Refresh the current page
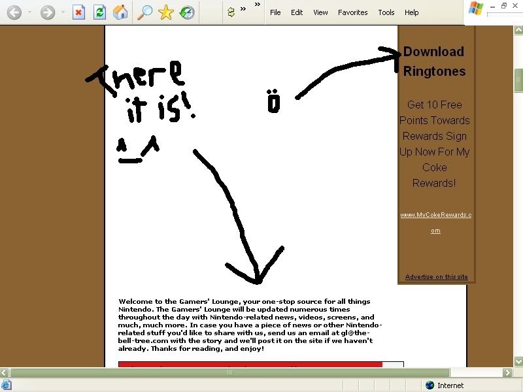This screenshot has width=523, height=392. pos(99,12)
